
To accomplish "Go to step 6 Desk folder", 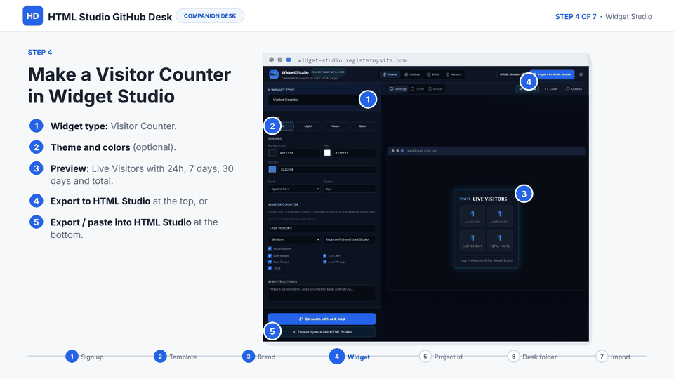I will tap(532, 357).
